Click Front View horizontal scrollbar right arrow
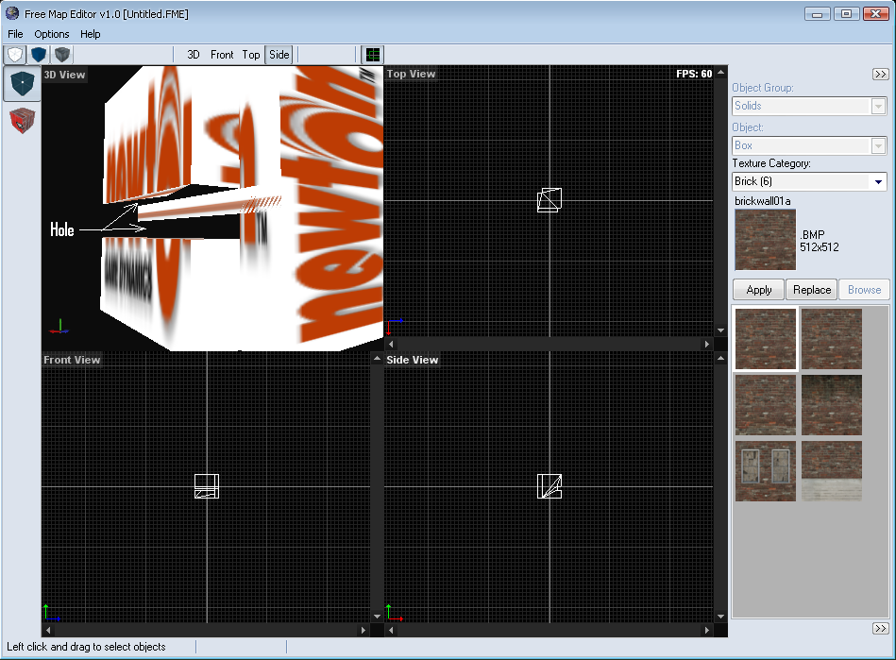This screenshot has height=660, width=896. point(363,631)
